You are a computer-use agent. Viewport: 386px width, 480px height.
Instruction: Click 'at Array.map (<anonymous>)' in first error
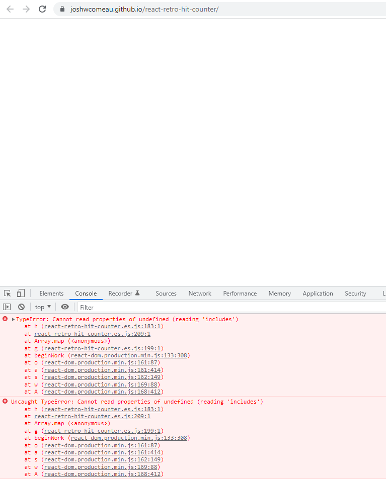click(x=67, y=341)
